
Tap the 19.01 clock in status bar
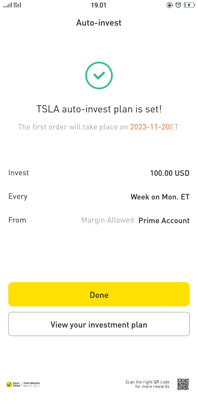(x=98, y=5)
